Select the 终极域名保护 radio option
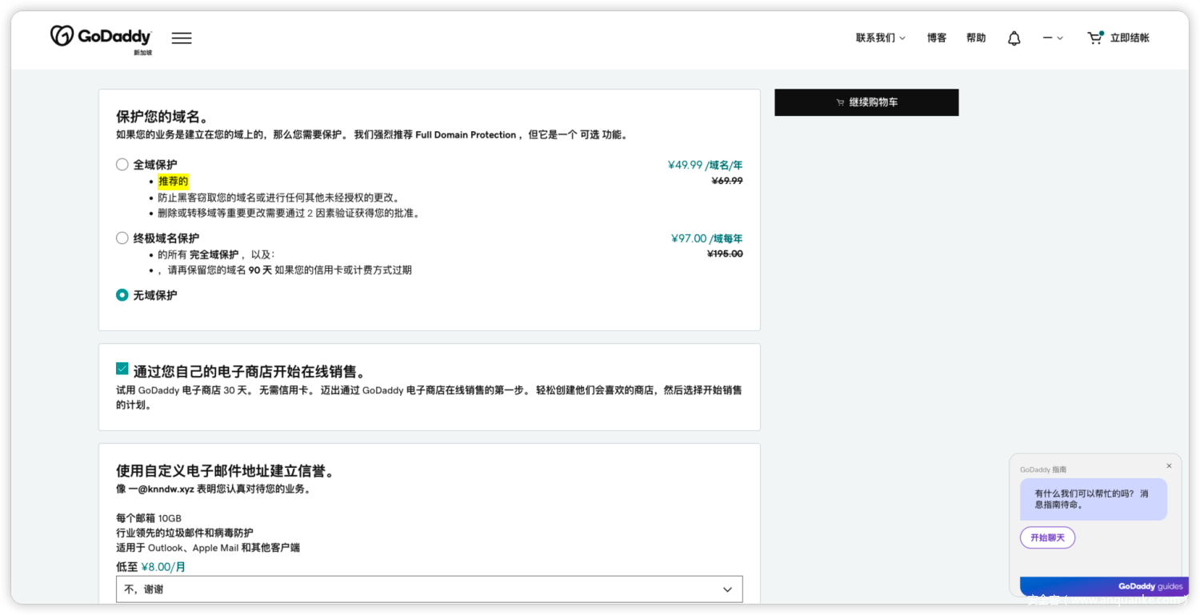The width and height of the screenshot is (1200, 615). coord(122,238)
